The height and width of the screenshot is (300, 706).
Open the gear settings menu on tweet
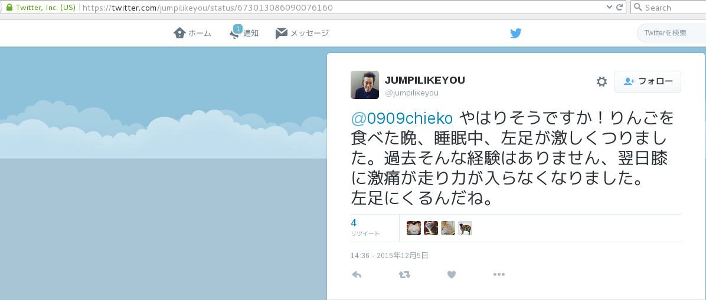click(602, 81)
